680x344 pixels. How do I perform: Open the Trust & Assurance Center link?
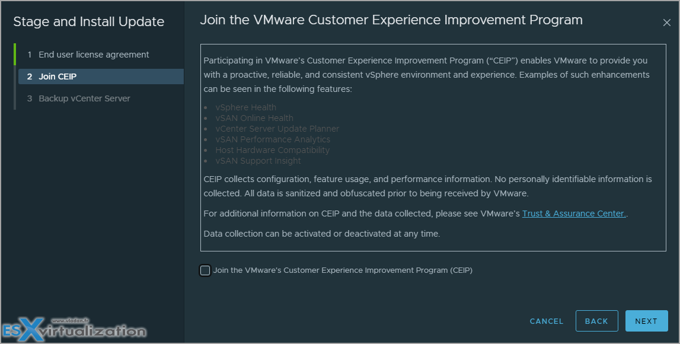[x=574, y=214]
